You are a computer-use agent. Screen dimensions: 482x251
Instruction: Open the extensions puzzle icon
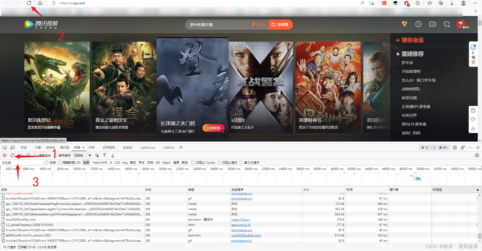(x=418, y=3)
